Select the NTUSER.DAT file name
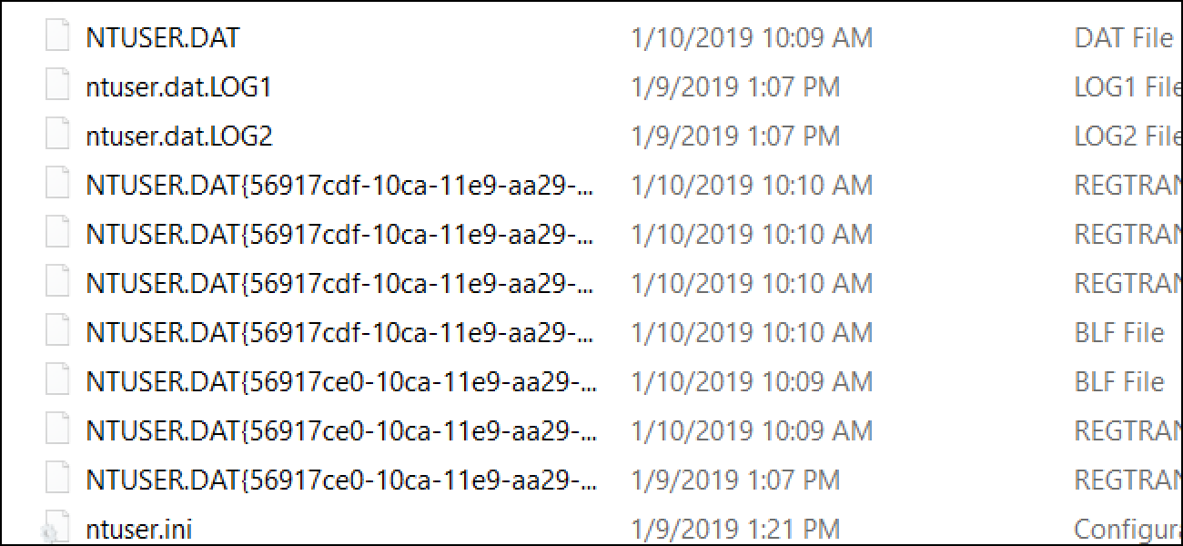Viewport: 1183px width, 546px height. (163, 38)
